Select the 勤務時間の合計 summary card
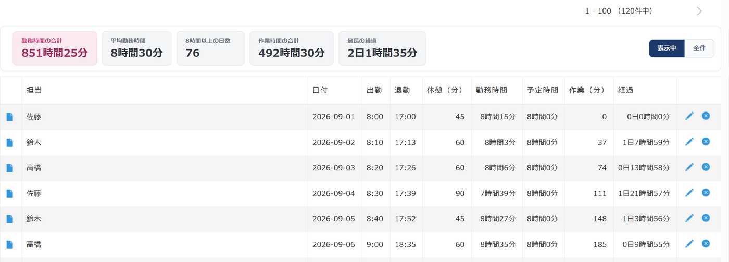Image resolution: width=729 pixels, height=262 pixels. pyautogui.click(x=55, y=48)
